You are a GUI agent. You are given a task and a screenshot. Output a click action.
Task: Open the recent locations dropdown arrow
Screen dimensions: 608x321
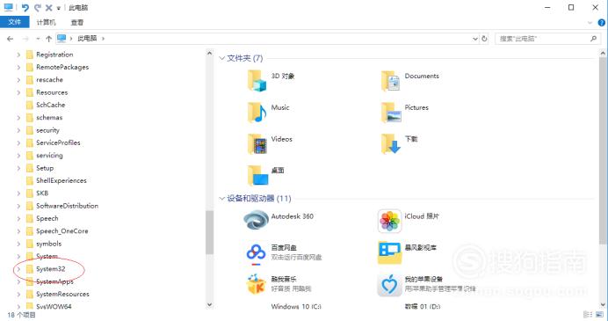point(38,39)
